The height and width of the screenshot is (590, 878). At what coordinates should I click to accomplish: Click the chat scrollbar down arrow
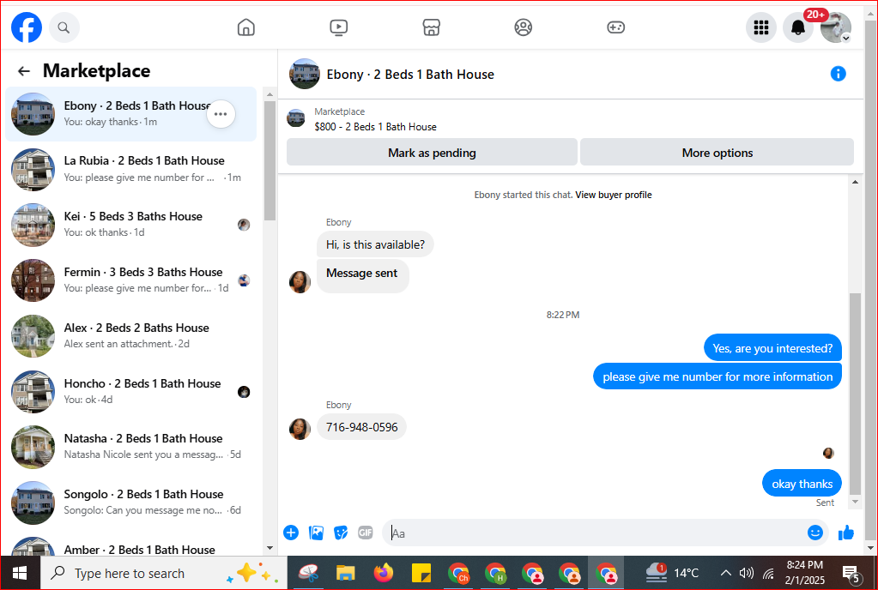click(855, 502)
